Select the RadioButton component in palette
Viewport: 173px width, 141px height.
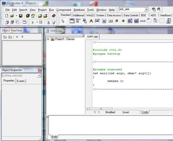pos(123,21)
